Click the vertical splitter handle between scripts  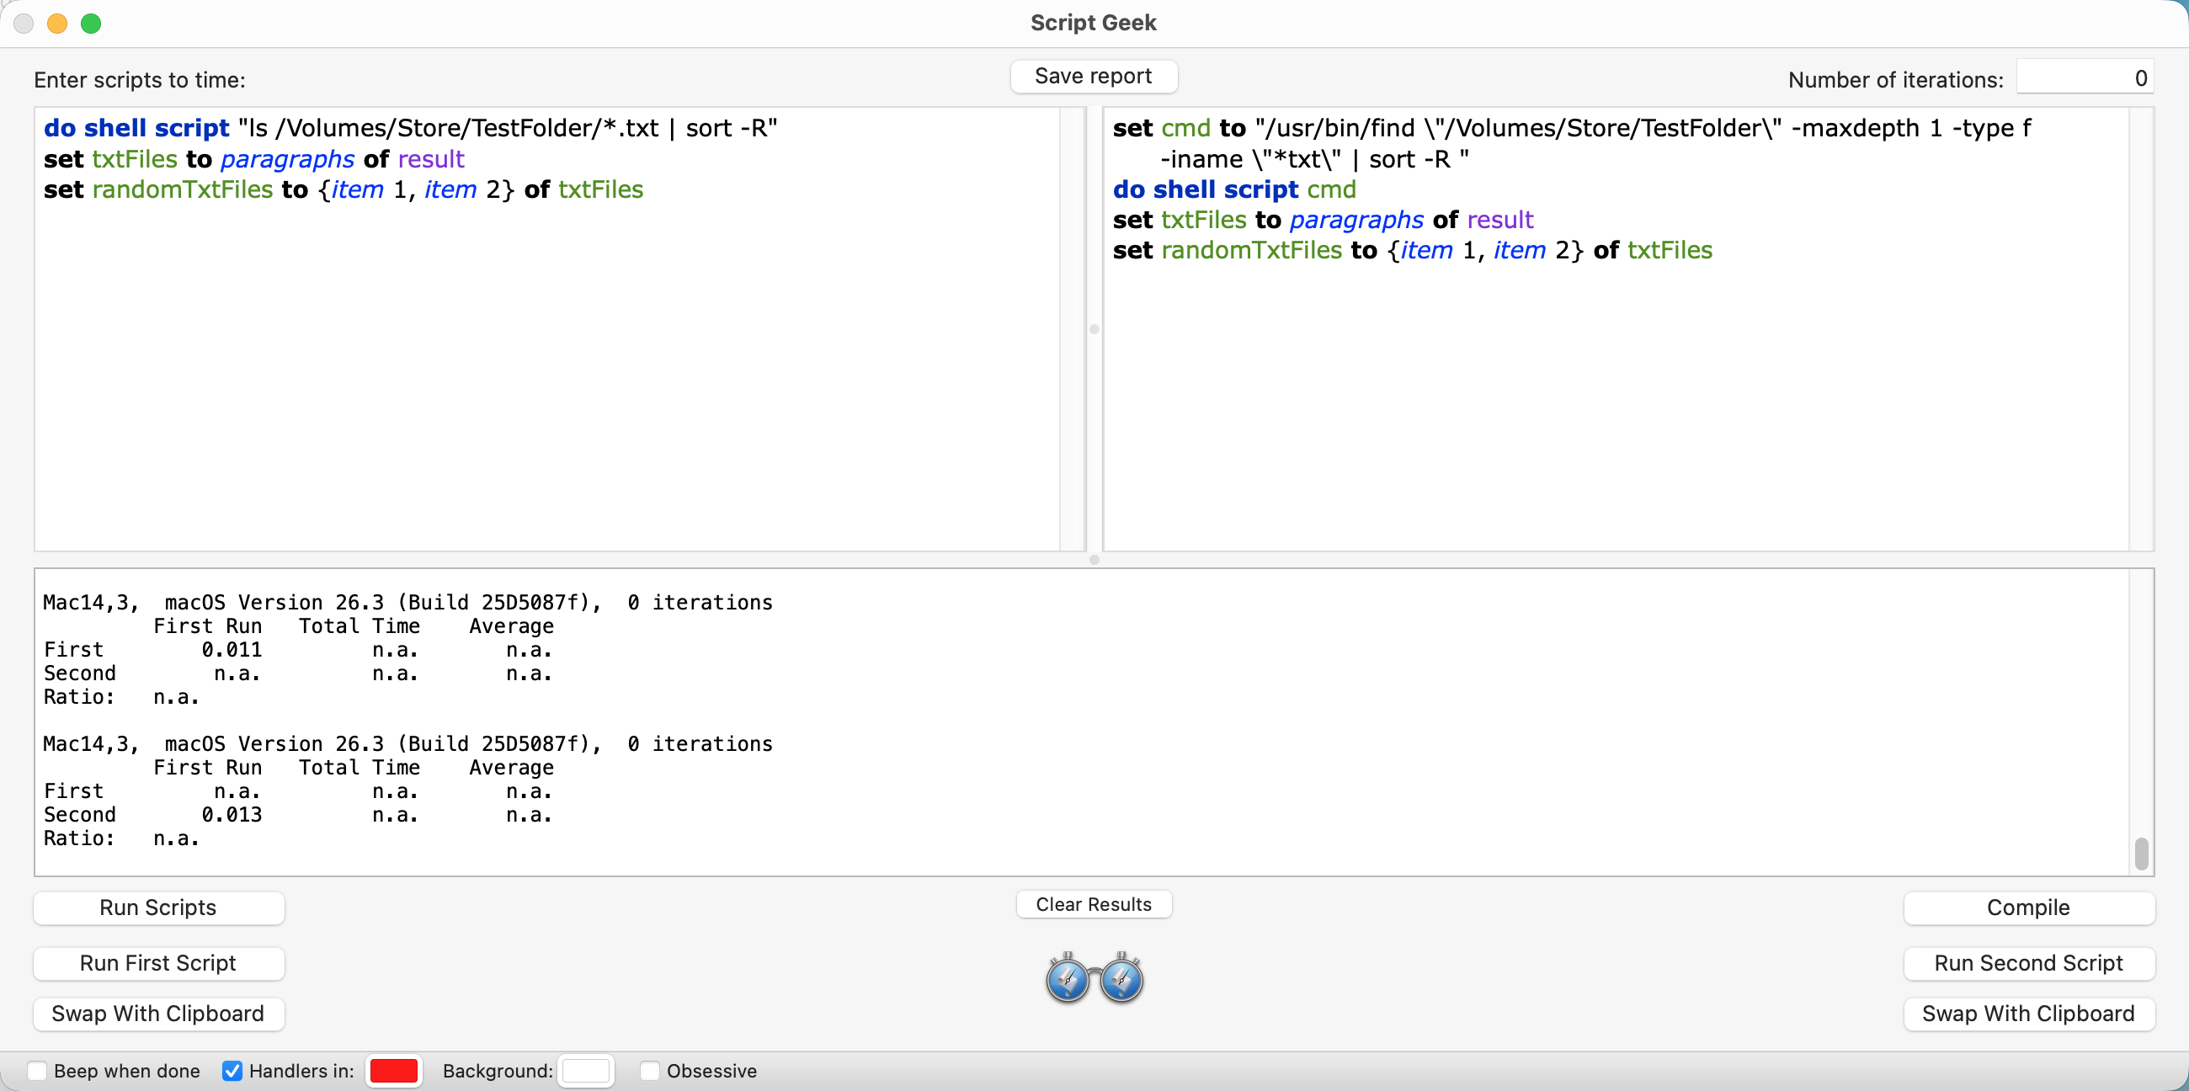coord(1094,329)
